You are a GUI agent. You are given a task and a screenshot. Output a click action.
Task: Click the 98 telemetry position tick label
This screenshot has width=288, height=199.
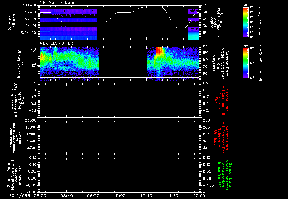[x=205, y=141]
